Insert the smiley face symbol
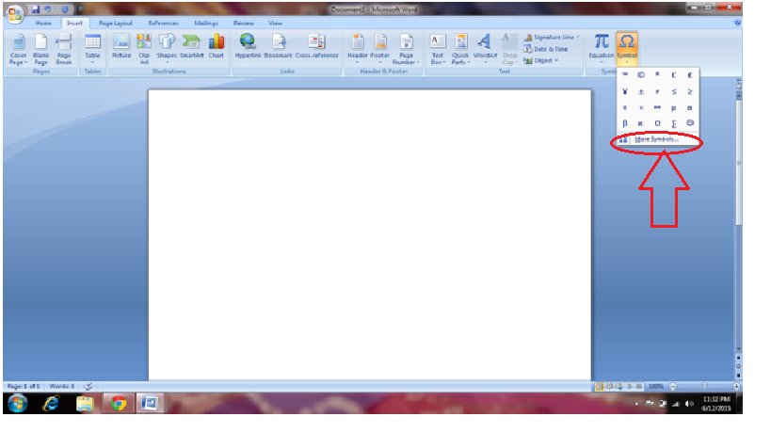 pyautogui.click(x=690, y=123)
